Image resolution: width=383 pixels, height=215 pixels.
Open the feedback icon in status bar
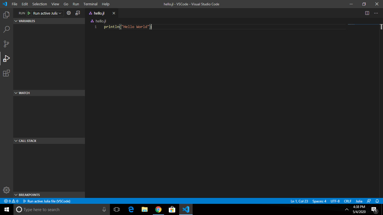(369, 201)
